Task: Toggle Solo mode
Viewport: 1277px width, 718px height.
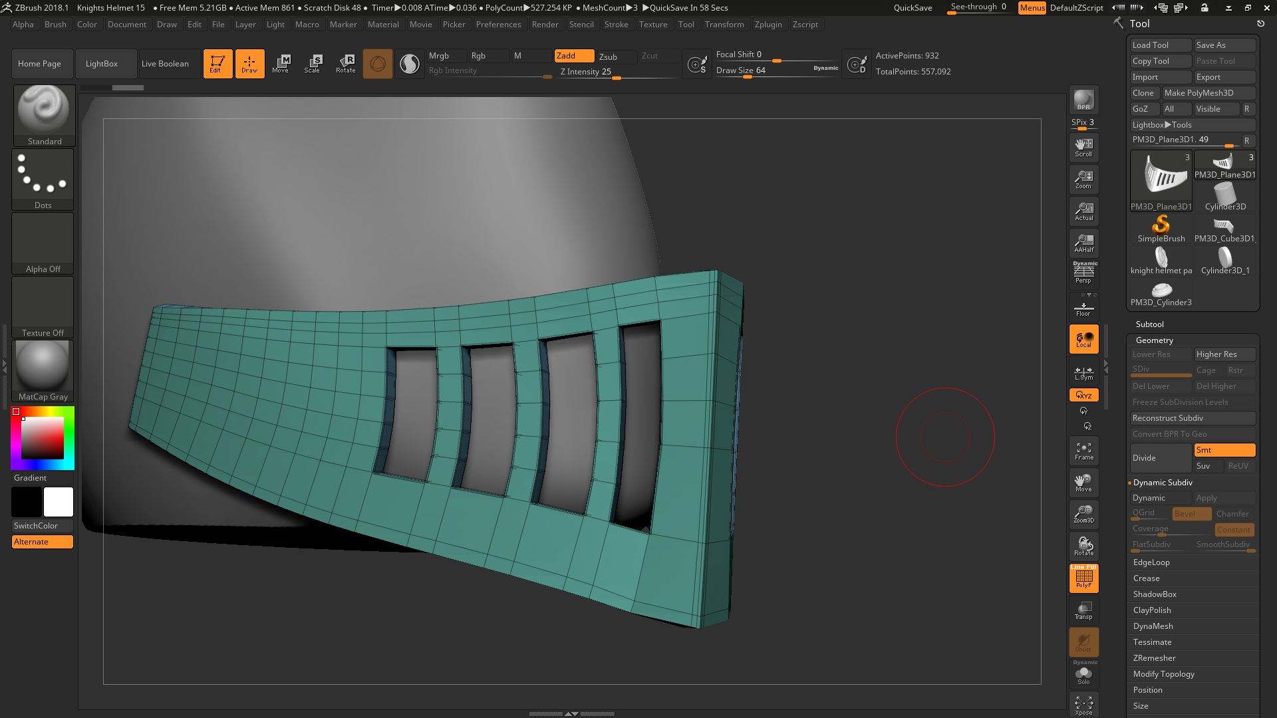Action: pos(1083,674)
